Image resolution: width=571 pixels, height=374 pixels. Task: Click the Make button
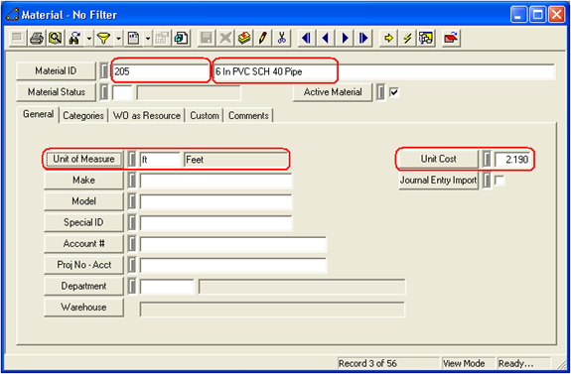coord(83,181)
